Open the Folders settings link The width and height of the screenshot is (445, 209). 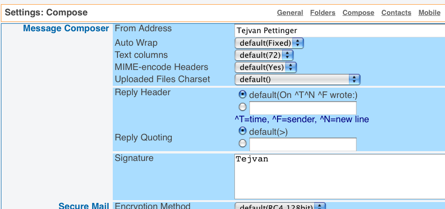point(323,13)
